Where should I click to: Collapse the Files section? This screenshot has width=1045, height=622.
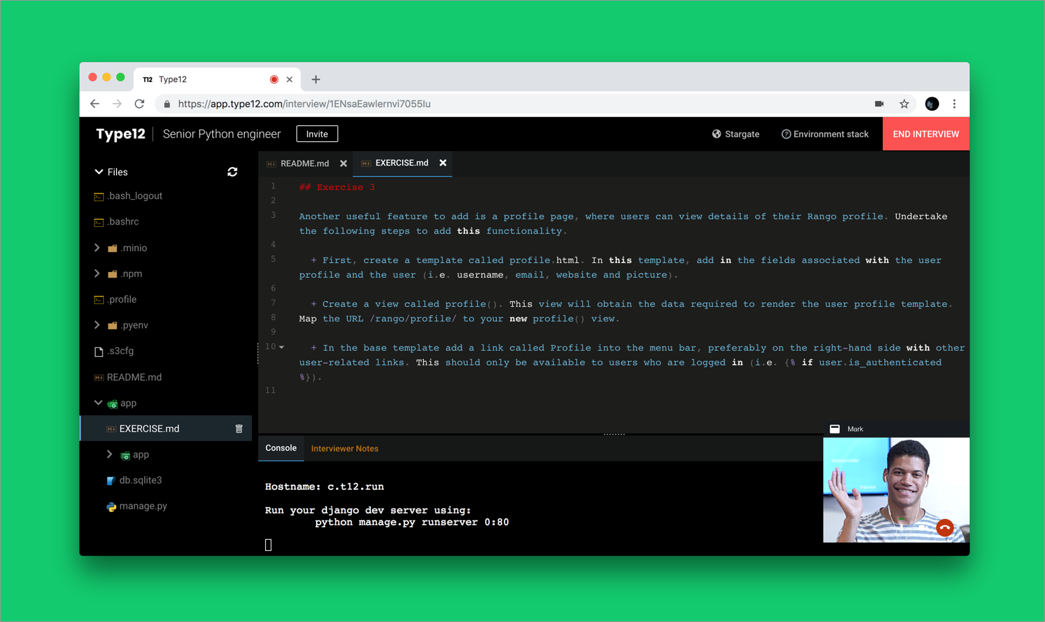(x=99, y=172)
